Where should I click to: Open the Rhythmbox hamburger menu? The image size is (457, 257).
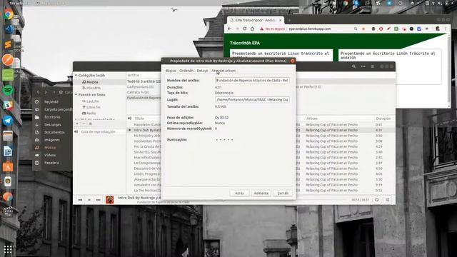tap(373, 66)
